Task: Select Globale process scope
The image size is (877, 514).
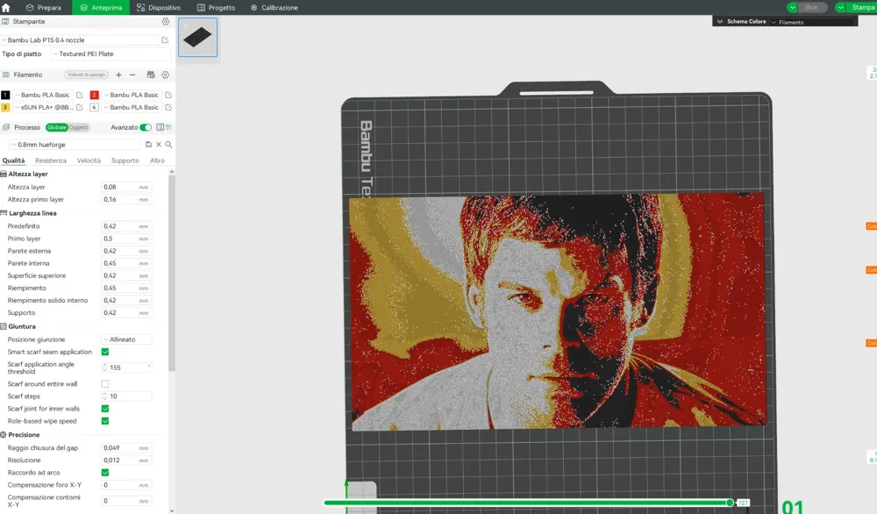Action: click(56, 127)
